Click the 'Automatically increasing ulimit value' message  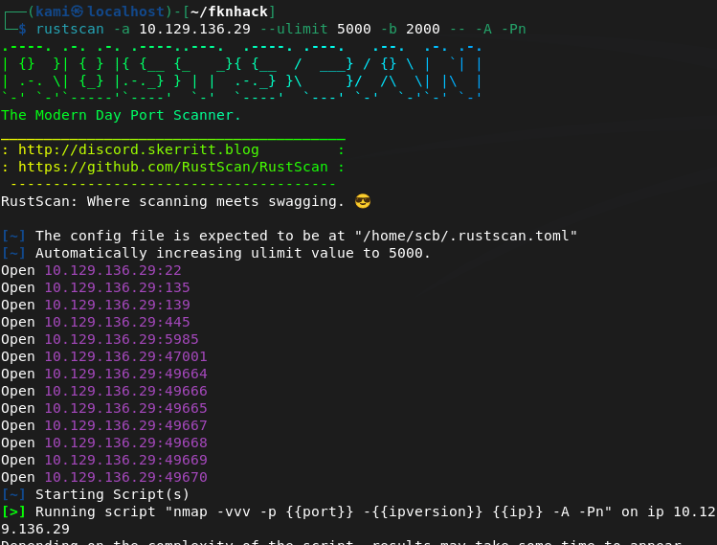pos(233,253)
